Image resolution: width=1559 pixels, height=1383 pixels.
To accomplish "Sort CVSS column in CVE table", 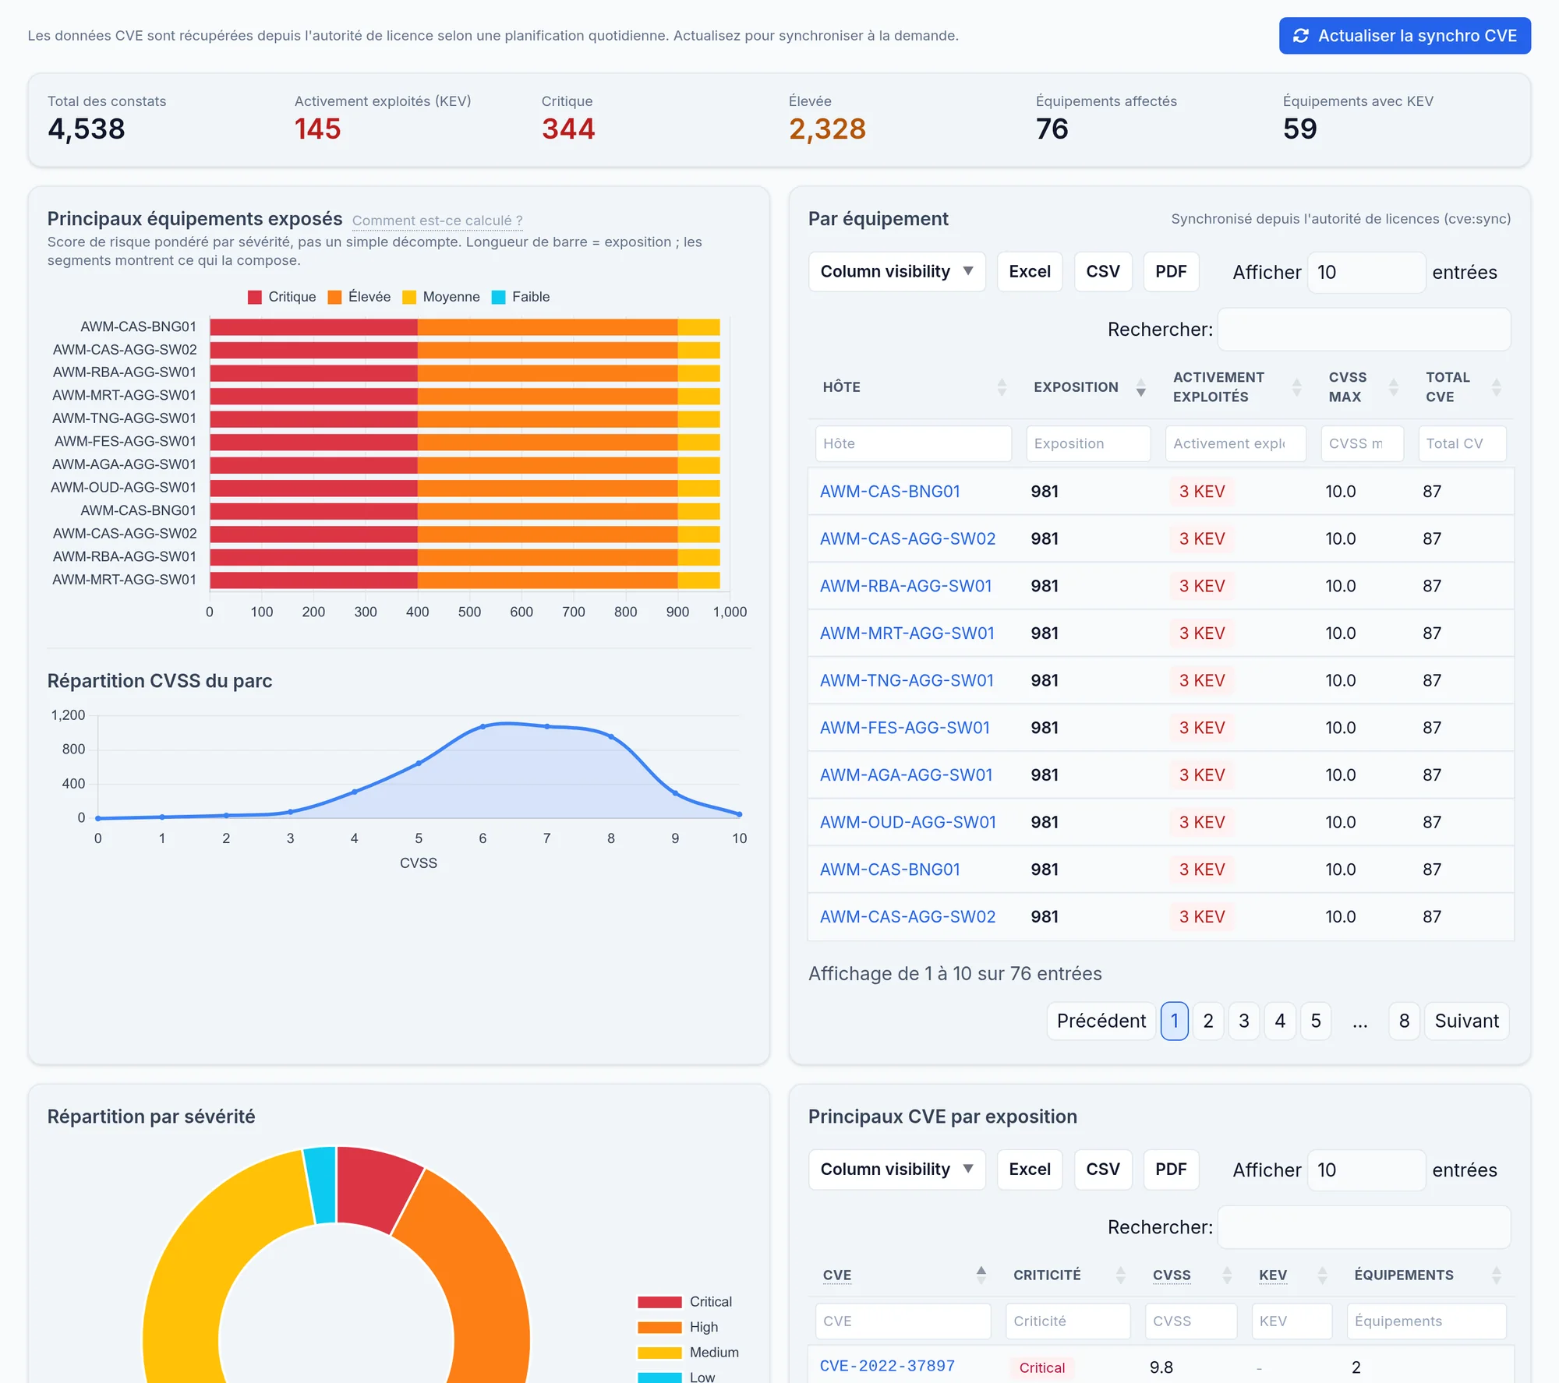I will (x=1227, y=1275).
